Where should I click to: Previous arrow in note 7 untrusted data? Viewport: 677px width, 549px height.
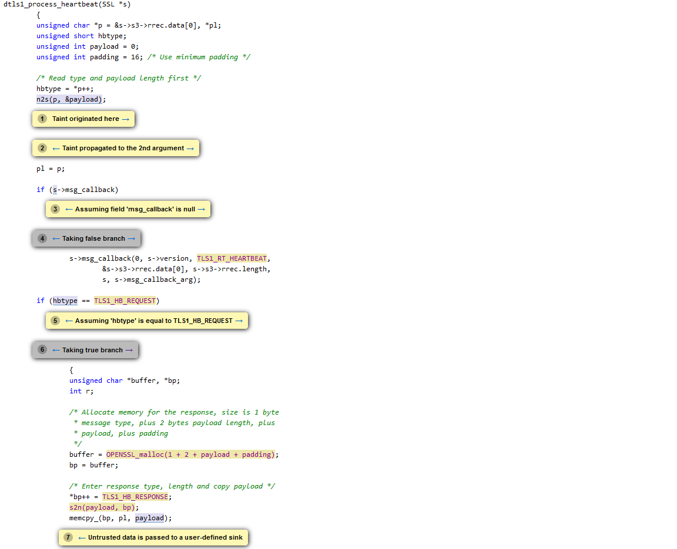[x=82, y=538]
